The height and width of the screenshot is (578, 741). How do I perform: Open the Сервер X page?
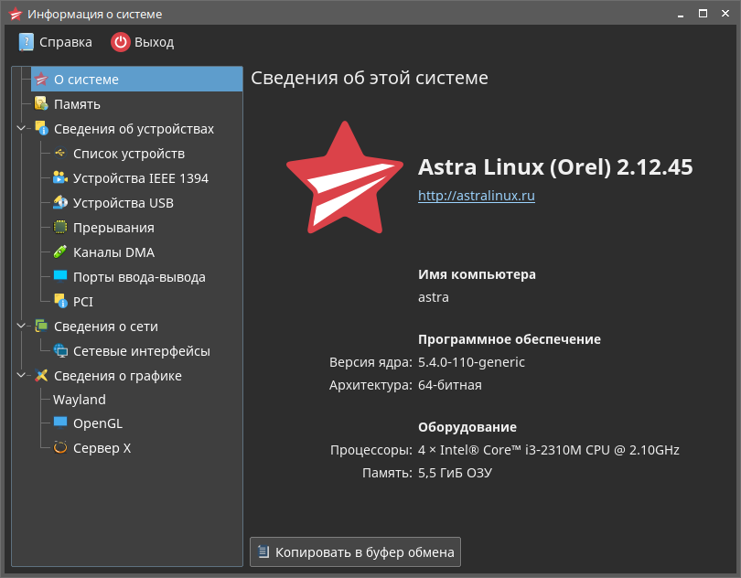[x=102, y=447]
